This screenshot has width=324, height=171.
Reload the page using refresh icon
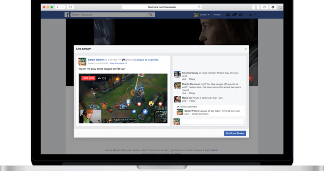pos(199,7)
